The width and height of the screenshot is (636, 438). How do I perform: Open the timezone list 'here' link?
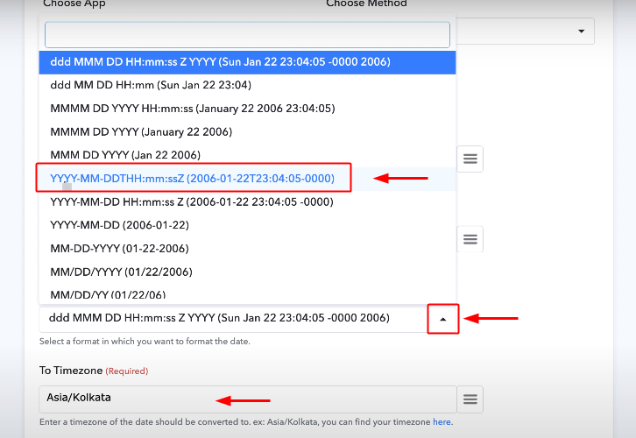442,421
